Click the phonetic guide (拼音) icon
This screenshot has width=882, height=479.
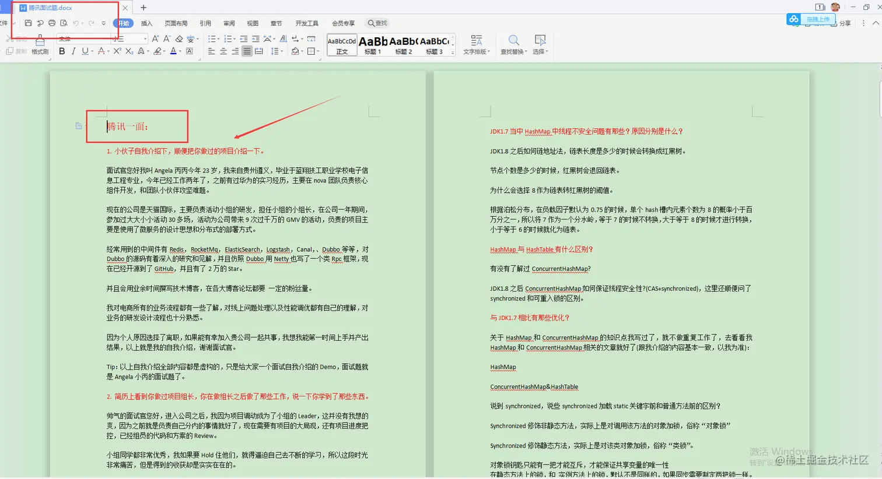(x=190, y=38)
